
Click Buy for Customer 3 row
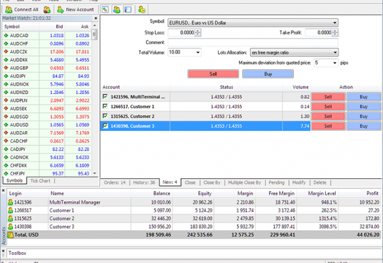tap(364, 126)
